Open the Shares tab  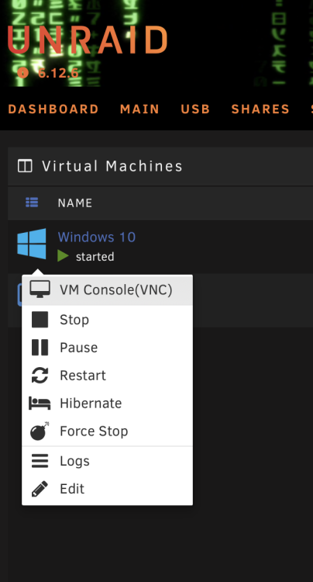click(260, 109)
